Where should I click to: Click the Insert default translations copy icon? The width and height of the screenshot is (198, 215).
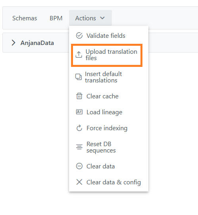point(79,77)
